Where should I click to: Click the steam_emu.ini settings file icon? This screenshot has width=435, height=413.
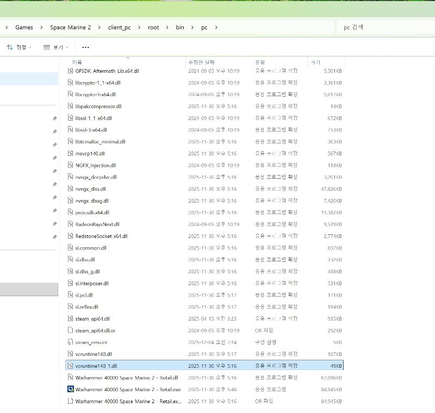pos(70,342)
